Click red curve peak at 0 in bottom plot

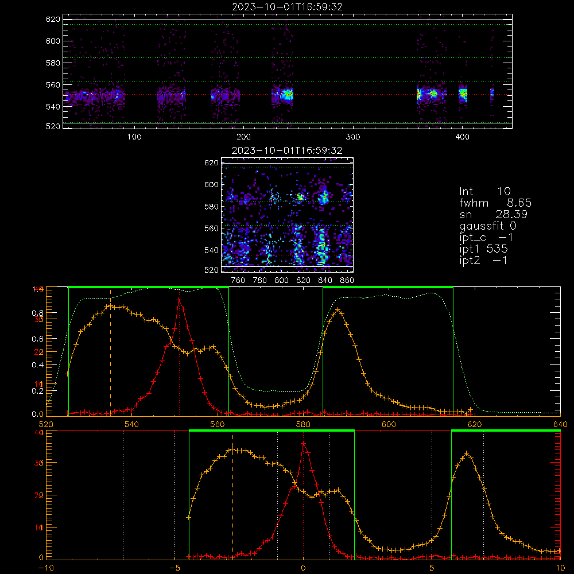303,443
